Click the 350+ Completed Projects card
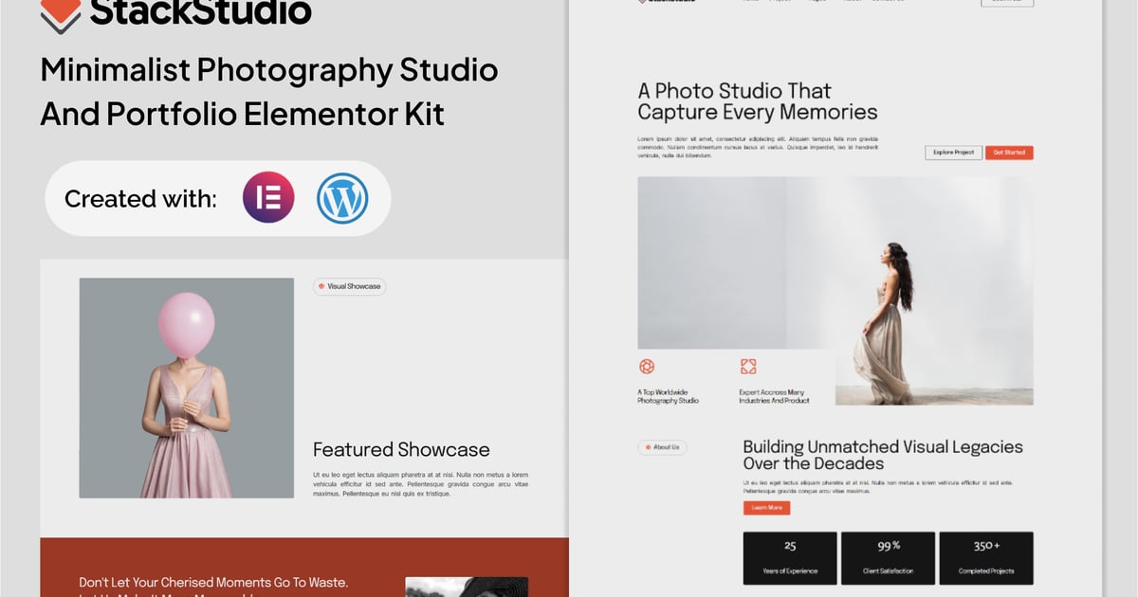1138x597 pixels. point(986,558)
